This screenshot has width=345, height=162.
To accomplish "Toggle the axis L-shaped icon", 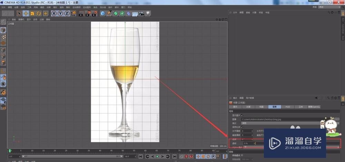I will tap(3, 71).
